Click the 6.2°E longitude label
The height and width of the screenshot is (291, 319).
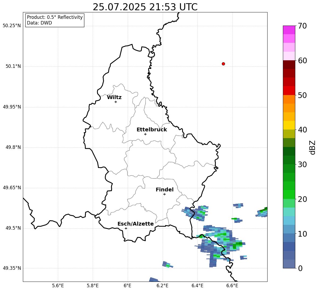pyautogui.click(x=162, y=286)
